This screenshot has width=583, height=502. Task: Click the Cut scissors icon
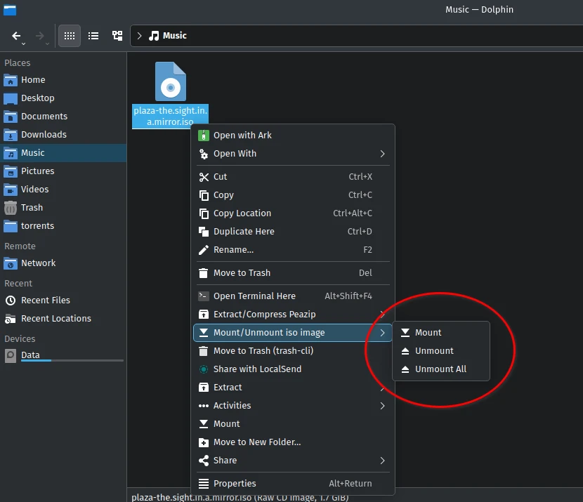204,177
